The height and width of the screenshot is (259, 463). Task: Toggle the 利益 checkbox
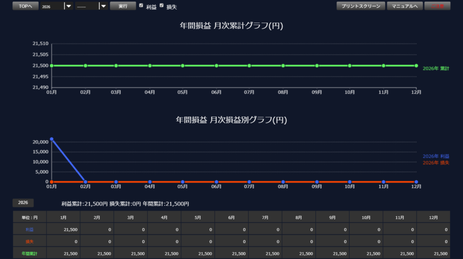[x=141, y=6]
